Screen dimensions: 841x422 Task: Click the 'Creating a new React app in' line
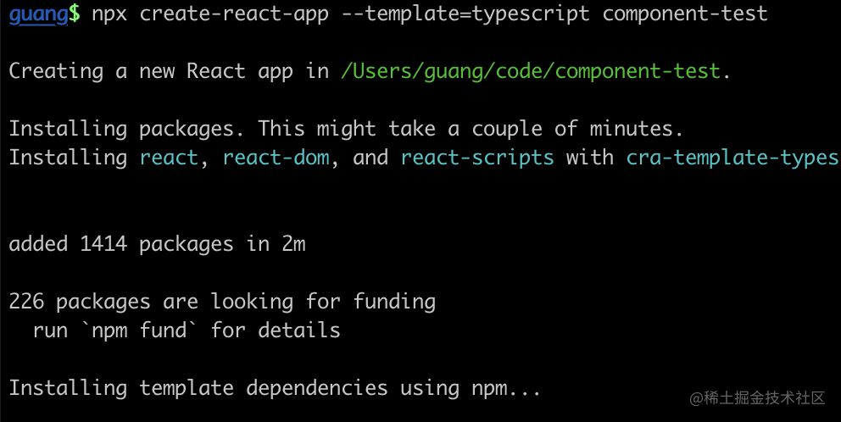point(169,71)
